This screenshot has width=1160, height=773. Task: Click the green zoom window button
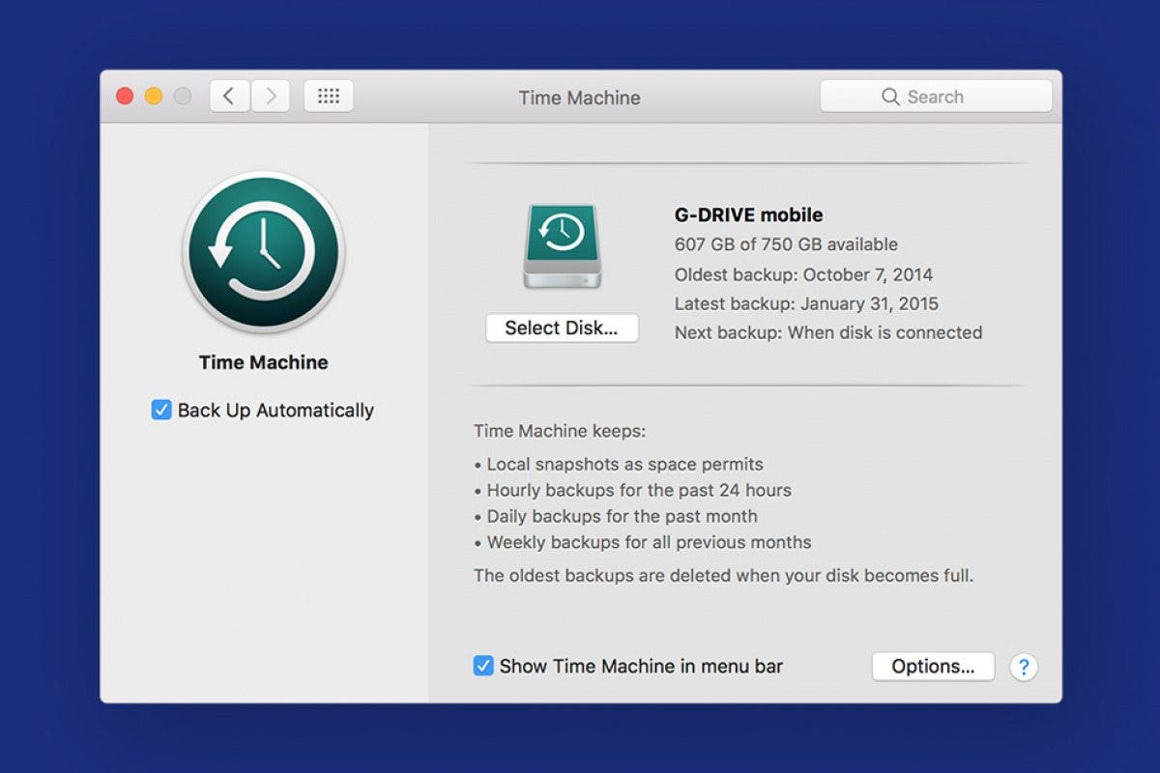[183, 96]
